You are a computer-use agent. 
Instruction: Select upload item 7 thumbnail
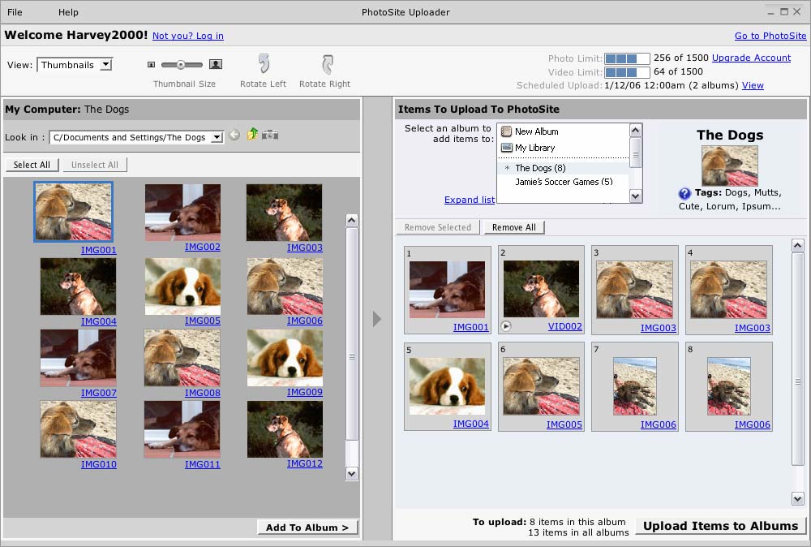tap(635, 386)
